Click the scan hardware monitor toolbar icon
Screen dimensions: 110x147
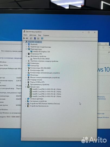(x=42, y=38)
